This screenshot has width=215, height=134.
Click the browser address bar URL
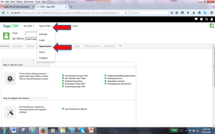pyautogui.click(x=65, y=13)
